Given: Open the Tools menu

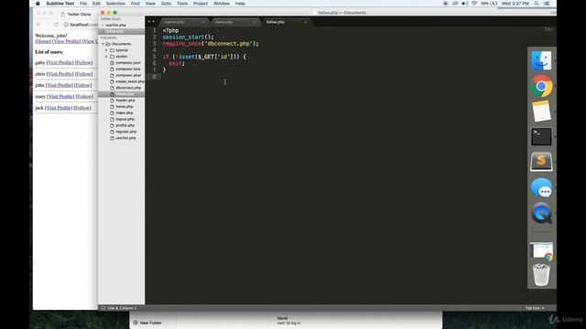Looking at the screenshot, I should [182, 4].
